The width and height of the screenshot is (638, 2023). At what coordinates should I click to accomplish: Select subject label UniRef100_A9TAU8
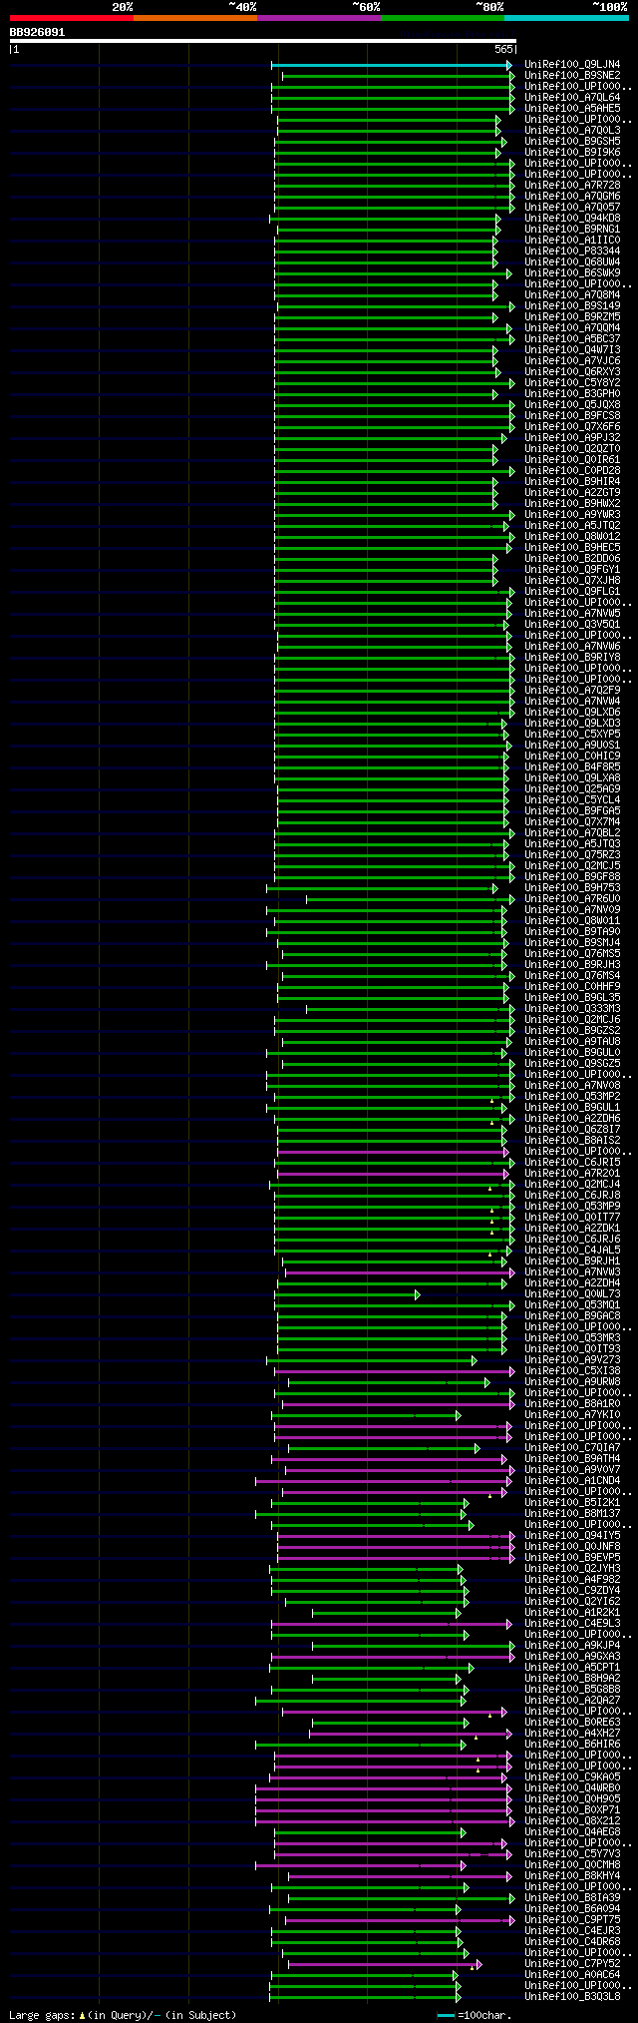point(572,1042)
